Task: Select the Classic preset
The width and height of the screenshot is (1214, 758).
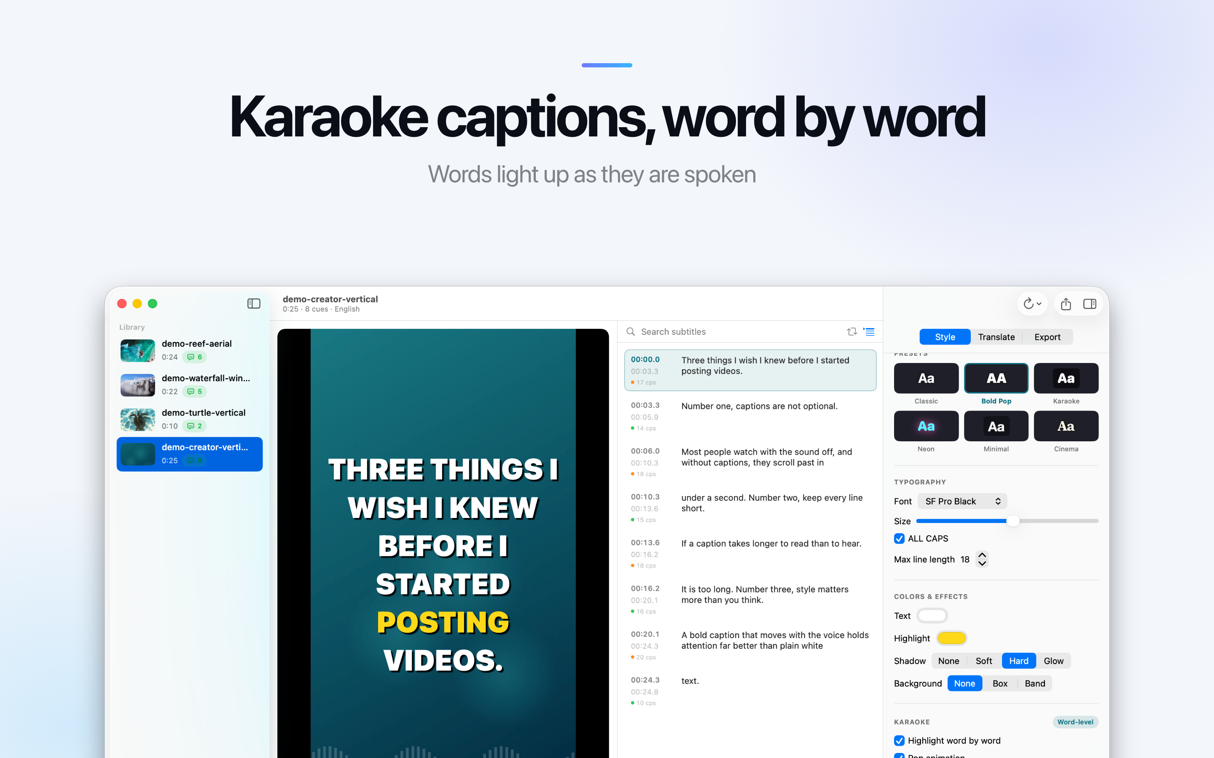Action: 926,378
